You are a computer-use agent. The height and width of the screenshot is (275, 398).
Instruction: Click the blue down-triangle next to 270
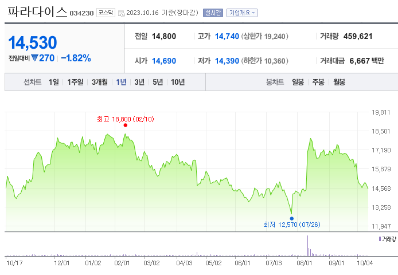34,58
